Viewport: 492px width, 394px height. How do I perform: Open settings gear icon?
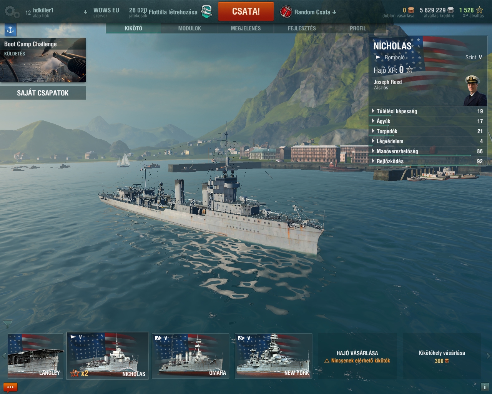(x=12, y=12)
